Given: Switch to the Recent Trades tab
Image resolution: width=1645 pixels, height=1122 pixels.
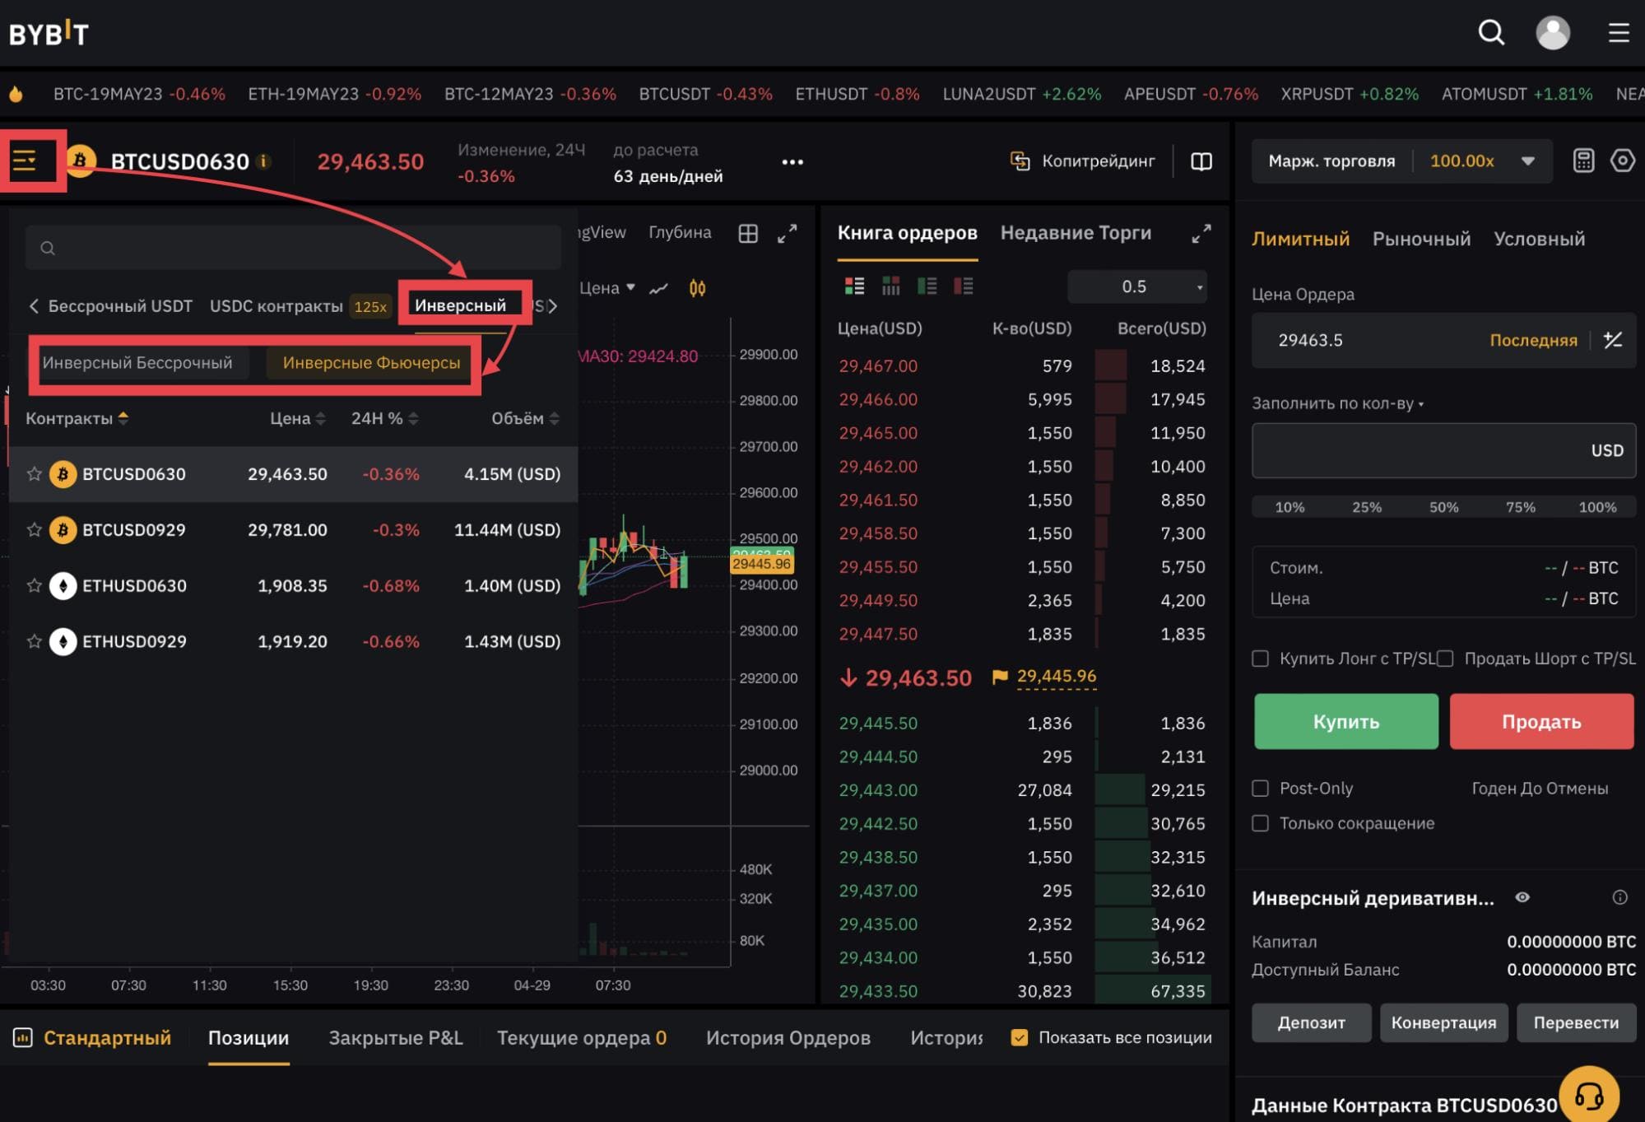Looking at the screenshot, I should pyautogui.click(x=1076, y=233).
